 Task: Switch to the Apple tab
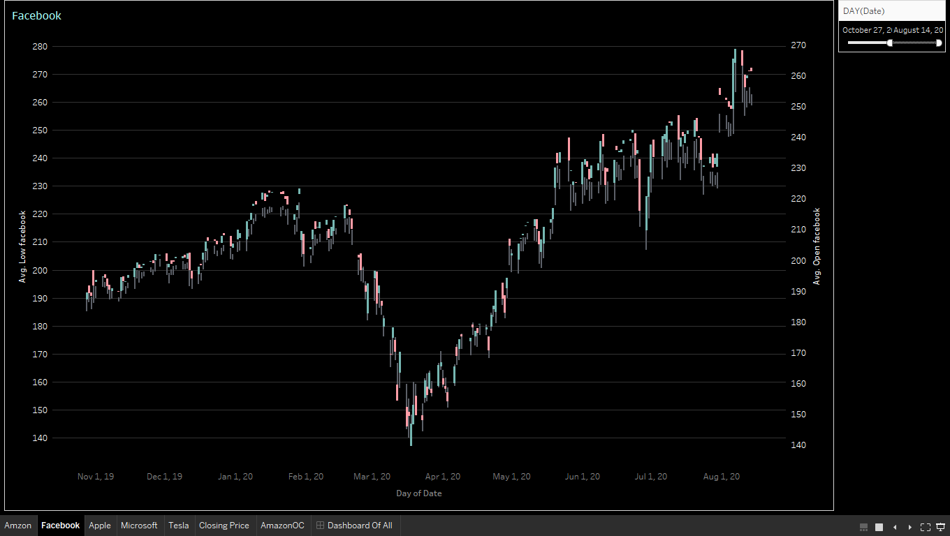click(100, 526)
